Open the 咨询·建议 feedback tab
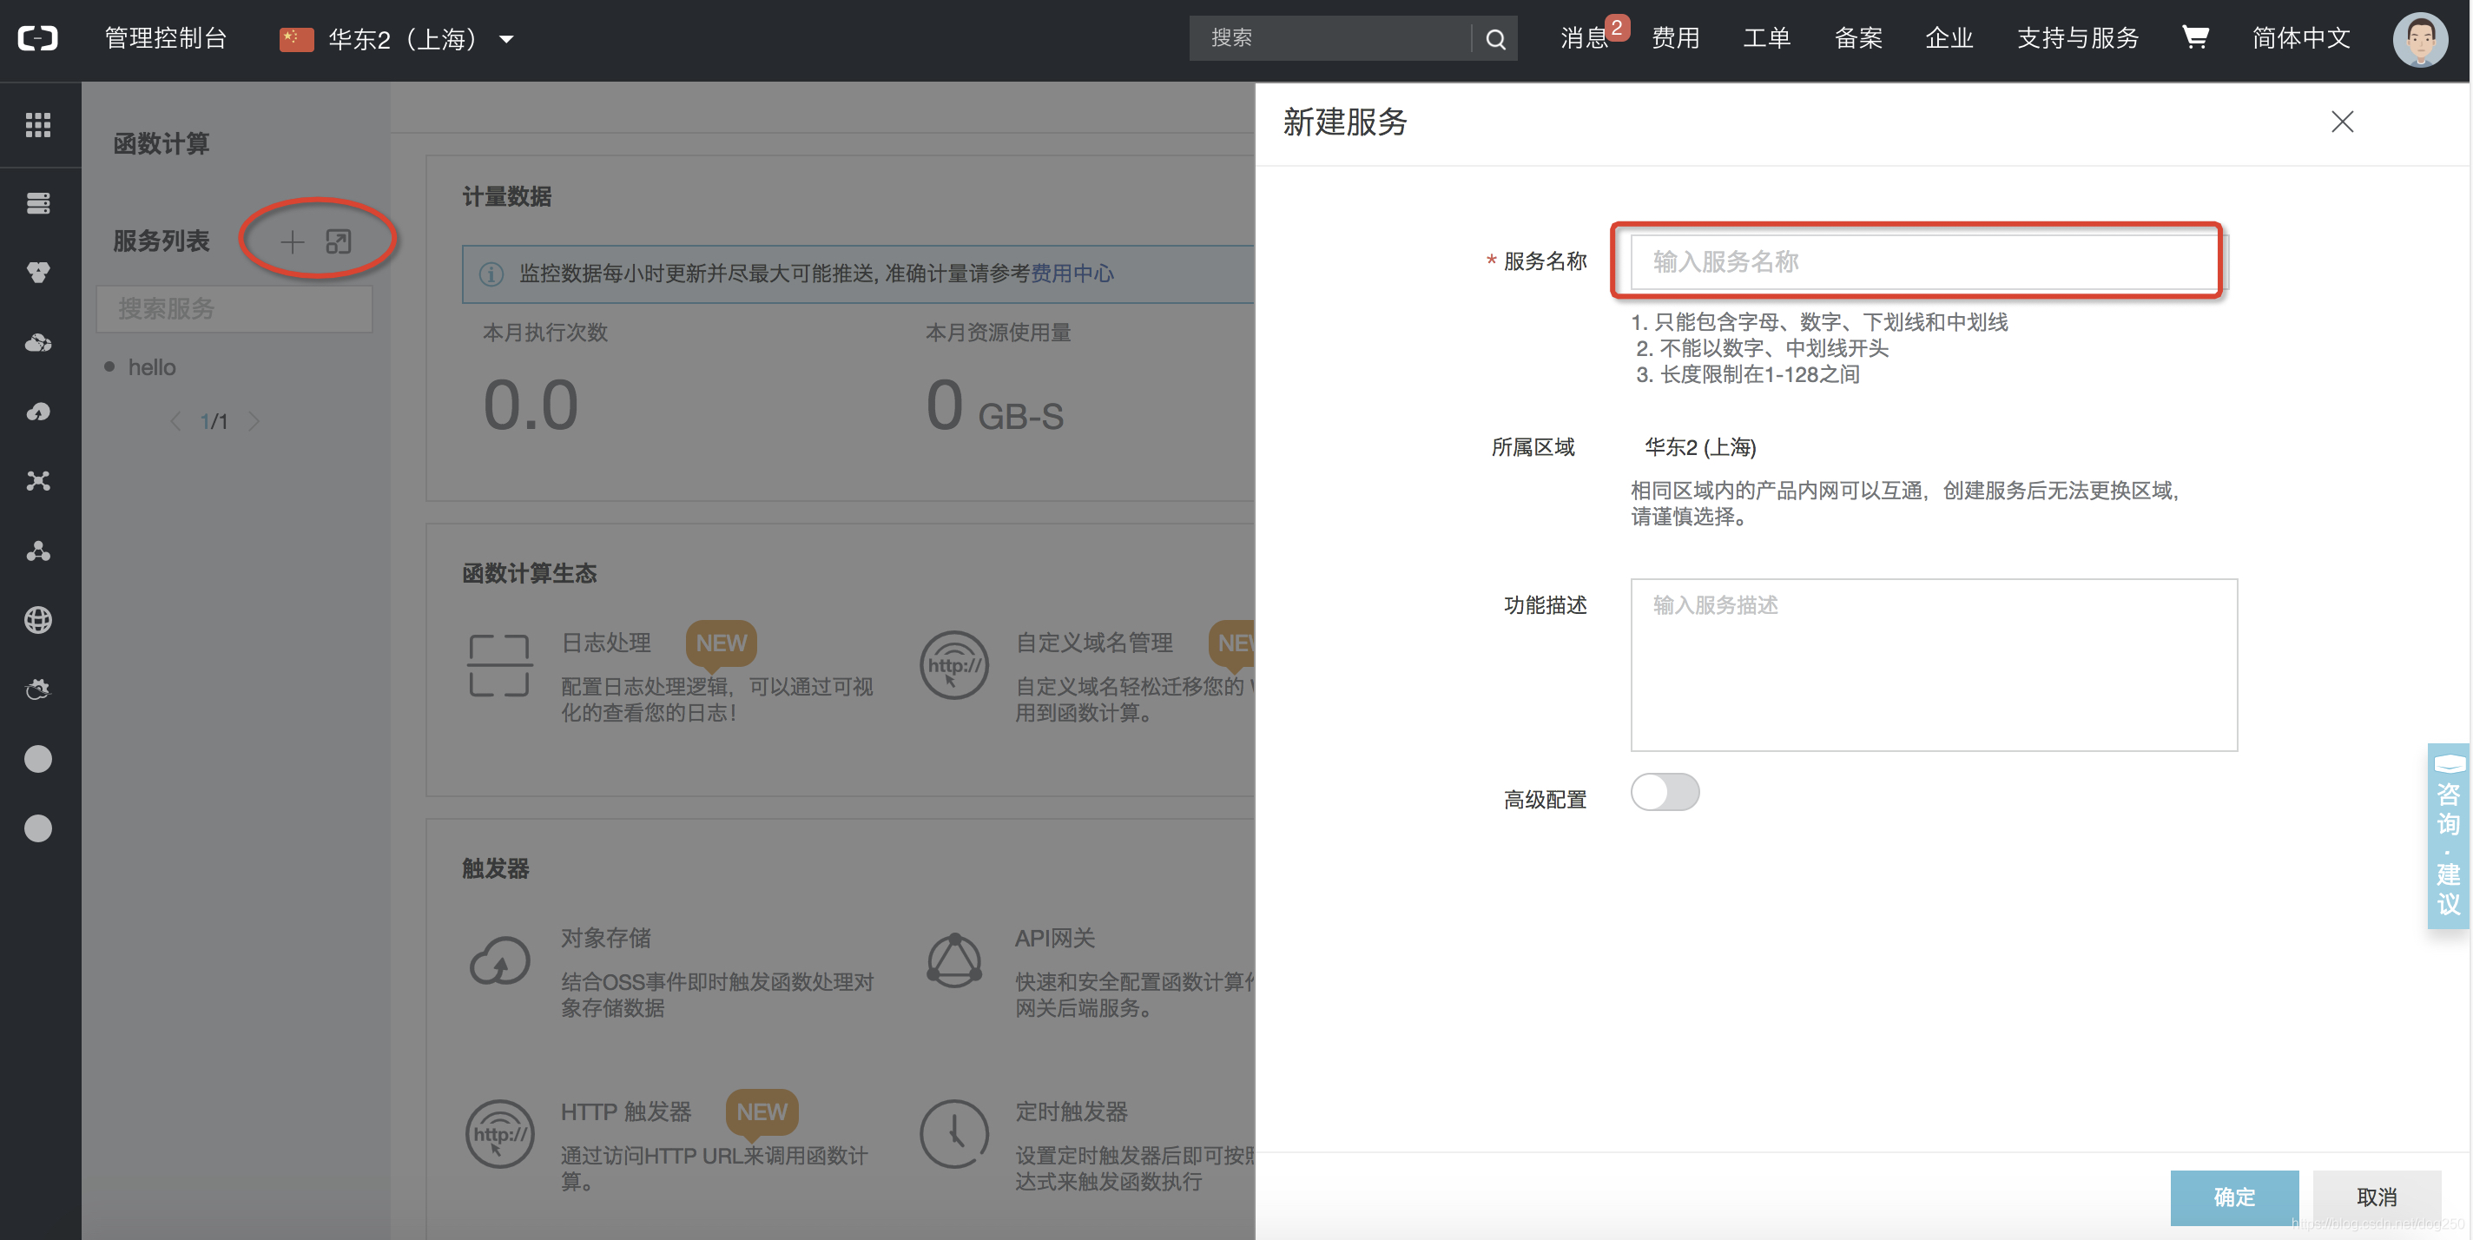 click(x=2448, y=836)
